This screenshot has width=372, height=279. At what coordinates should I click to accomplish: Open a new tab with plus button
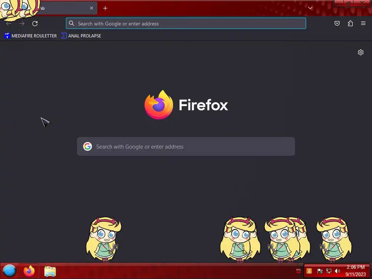tap(105, 8)
